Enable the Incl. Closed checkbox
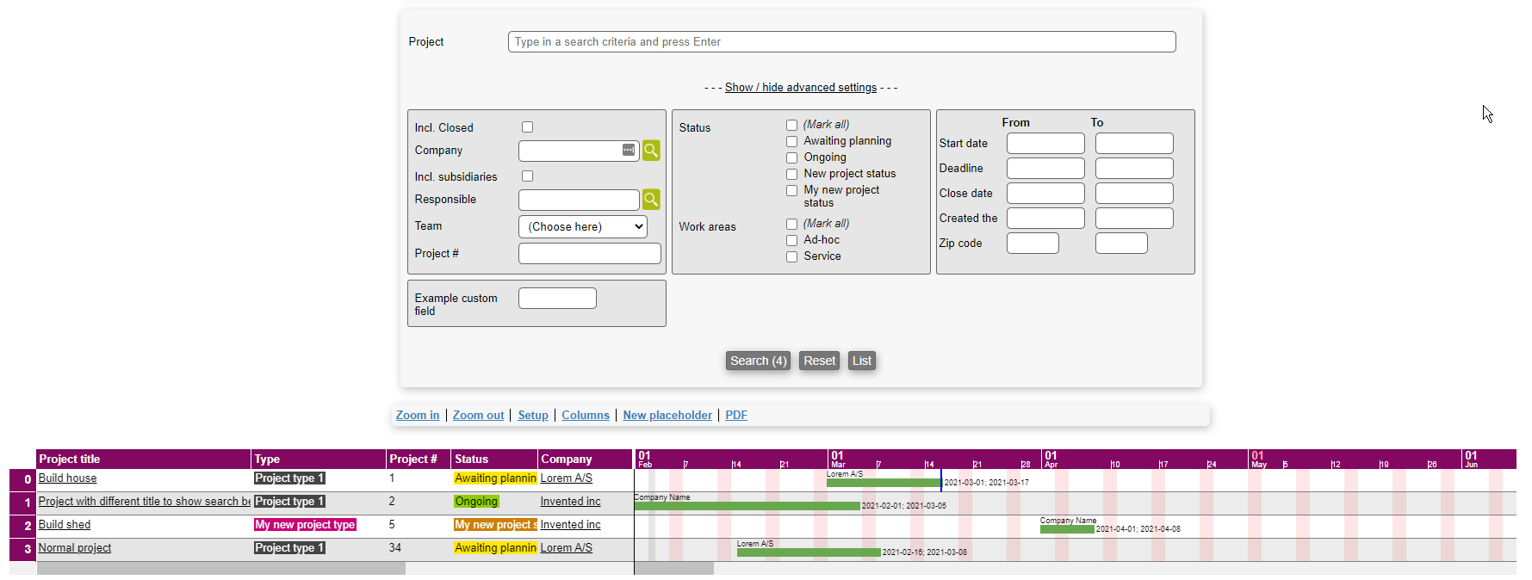Image resolution: width=1532 pixels, height=580 pixels. tap(528, 127)
